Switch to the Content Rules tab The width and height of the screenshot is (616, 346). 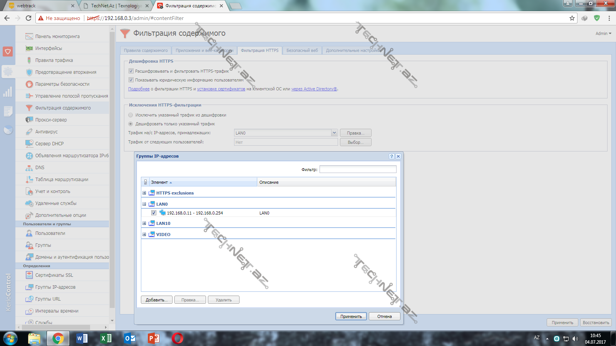pos(146,50)
